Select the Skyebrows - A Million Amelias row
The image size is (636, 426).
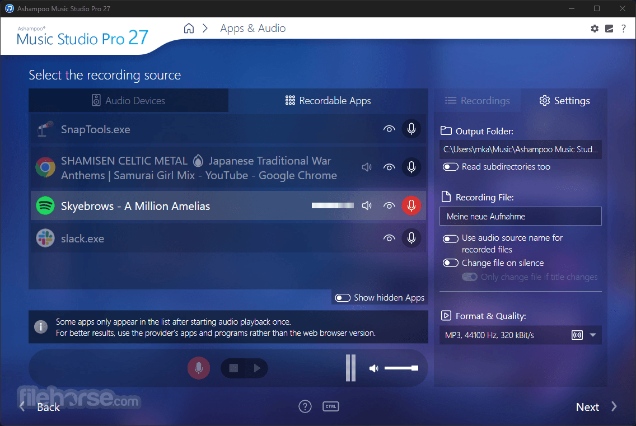tap(228, 205)
